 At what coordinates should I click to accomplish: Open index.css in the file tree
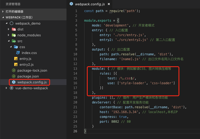pos(29,53)
